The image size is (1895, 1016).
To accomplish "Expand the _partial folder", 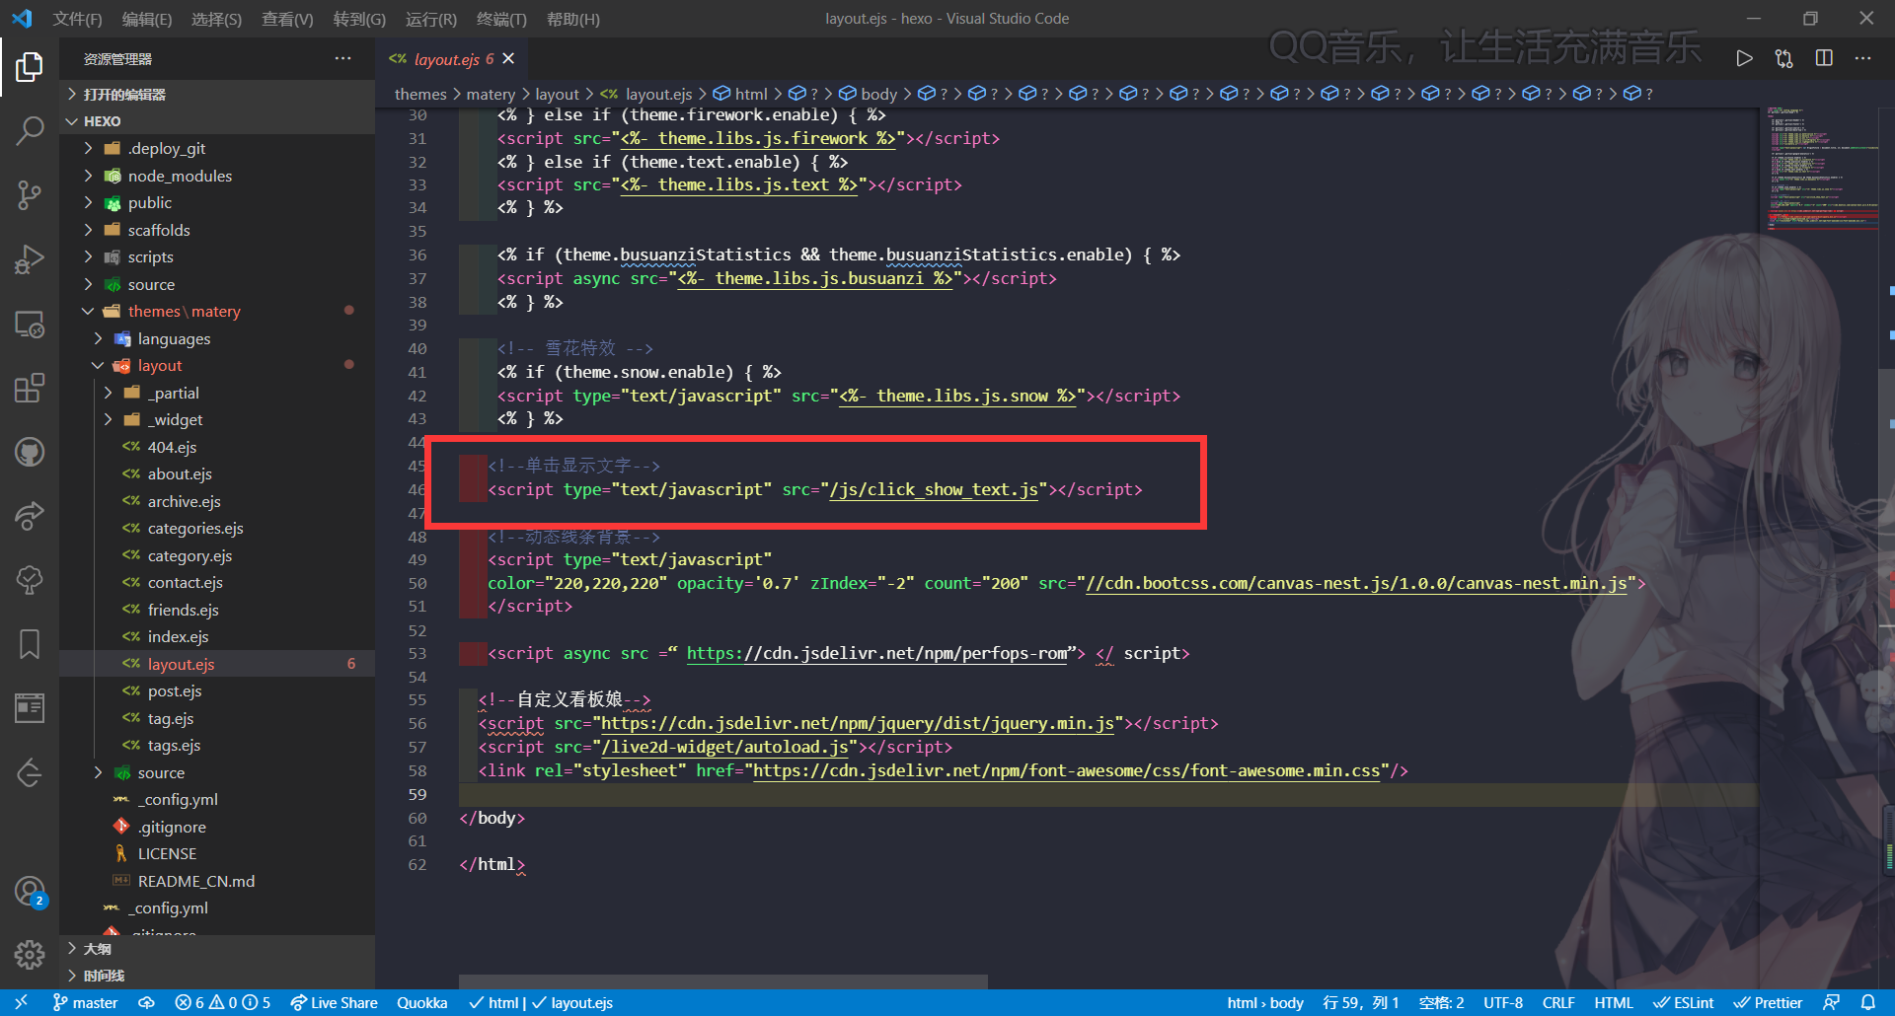I will pyautogui.click(x=217, y=393).
